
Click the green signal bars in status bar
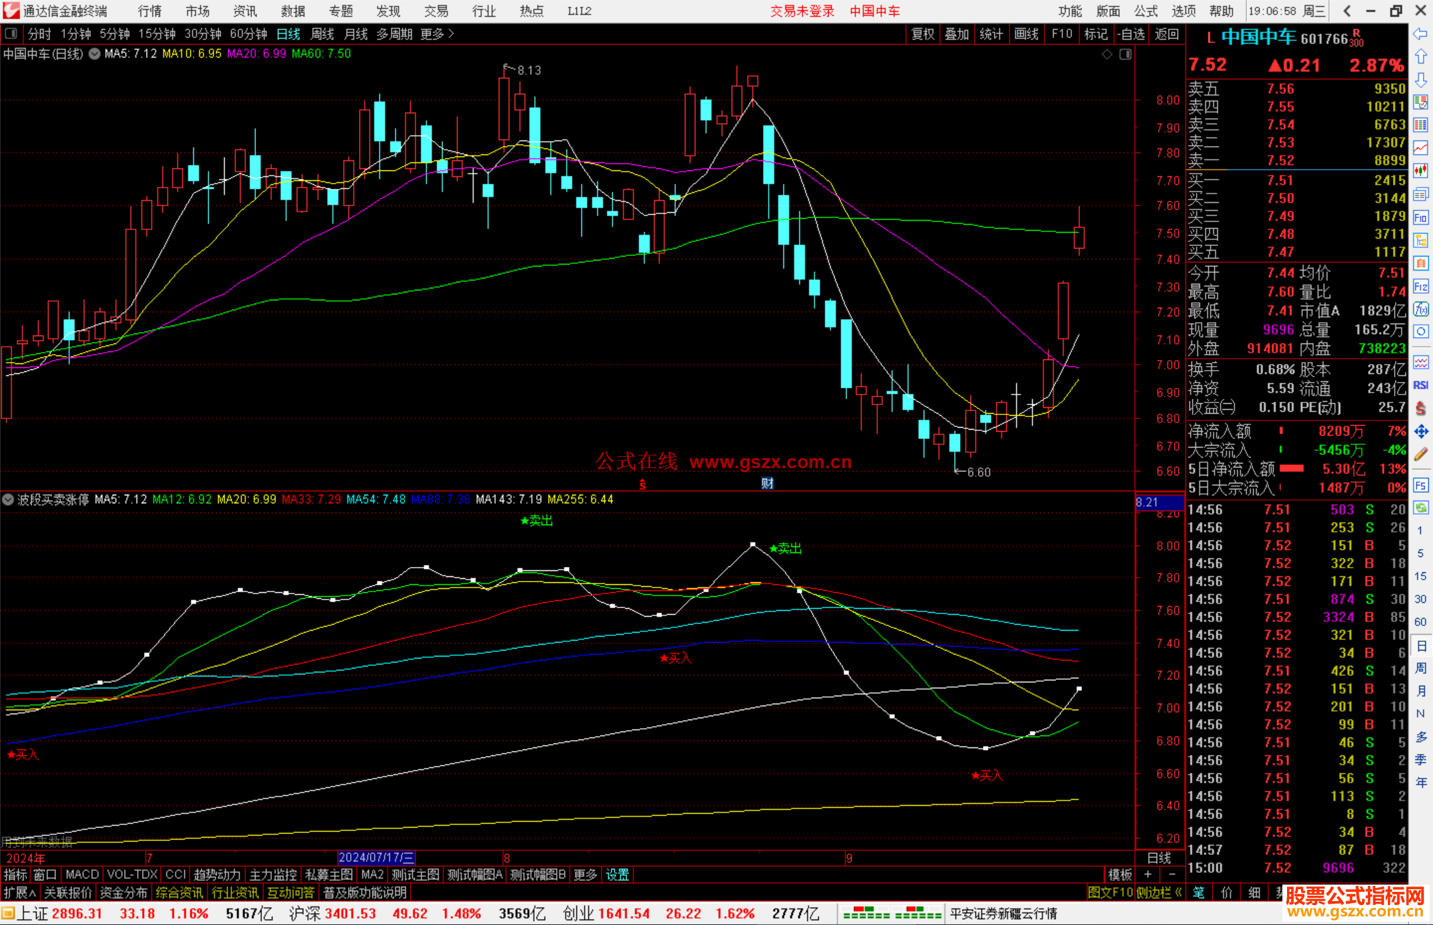892,913
